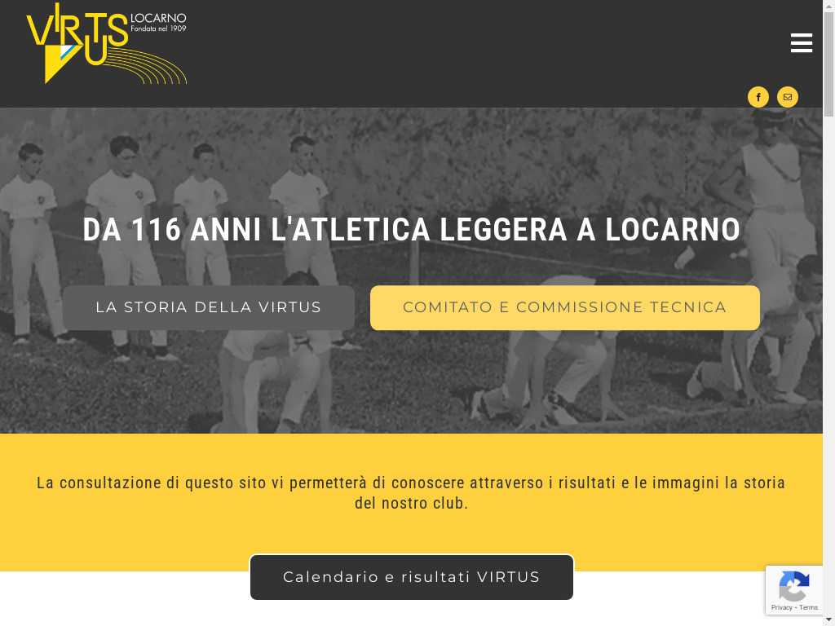Open the reCAPTCHA Privacy link
This screenshot has width=835, height=626.
coord(781,607)
